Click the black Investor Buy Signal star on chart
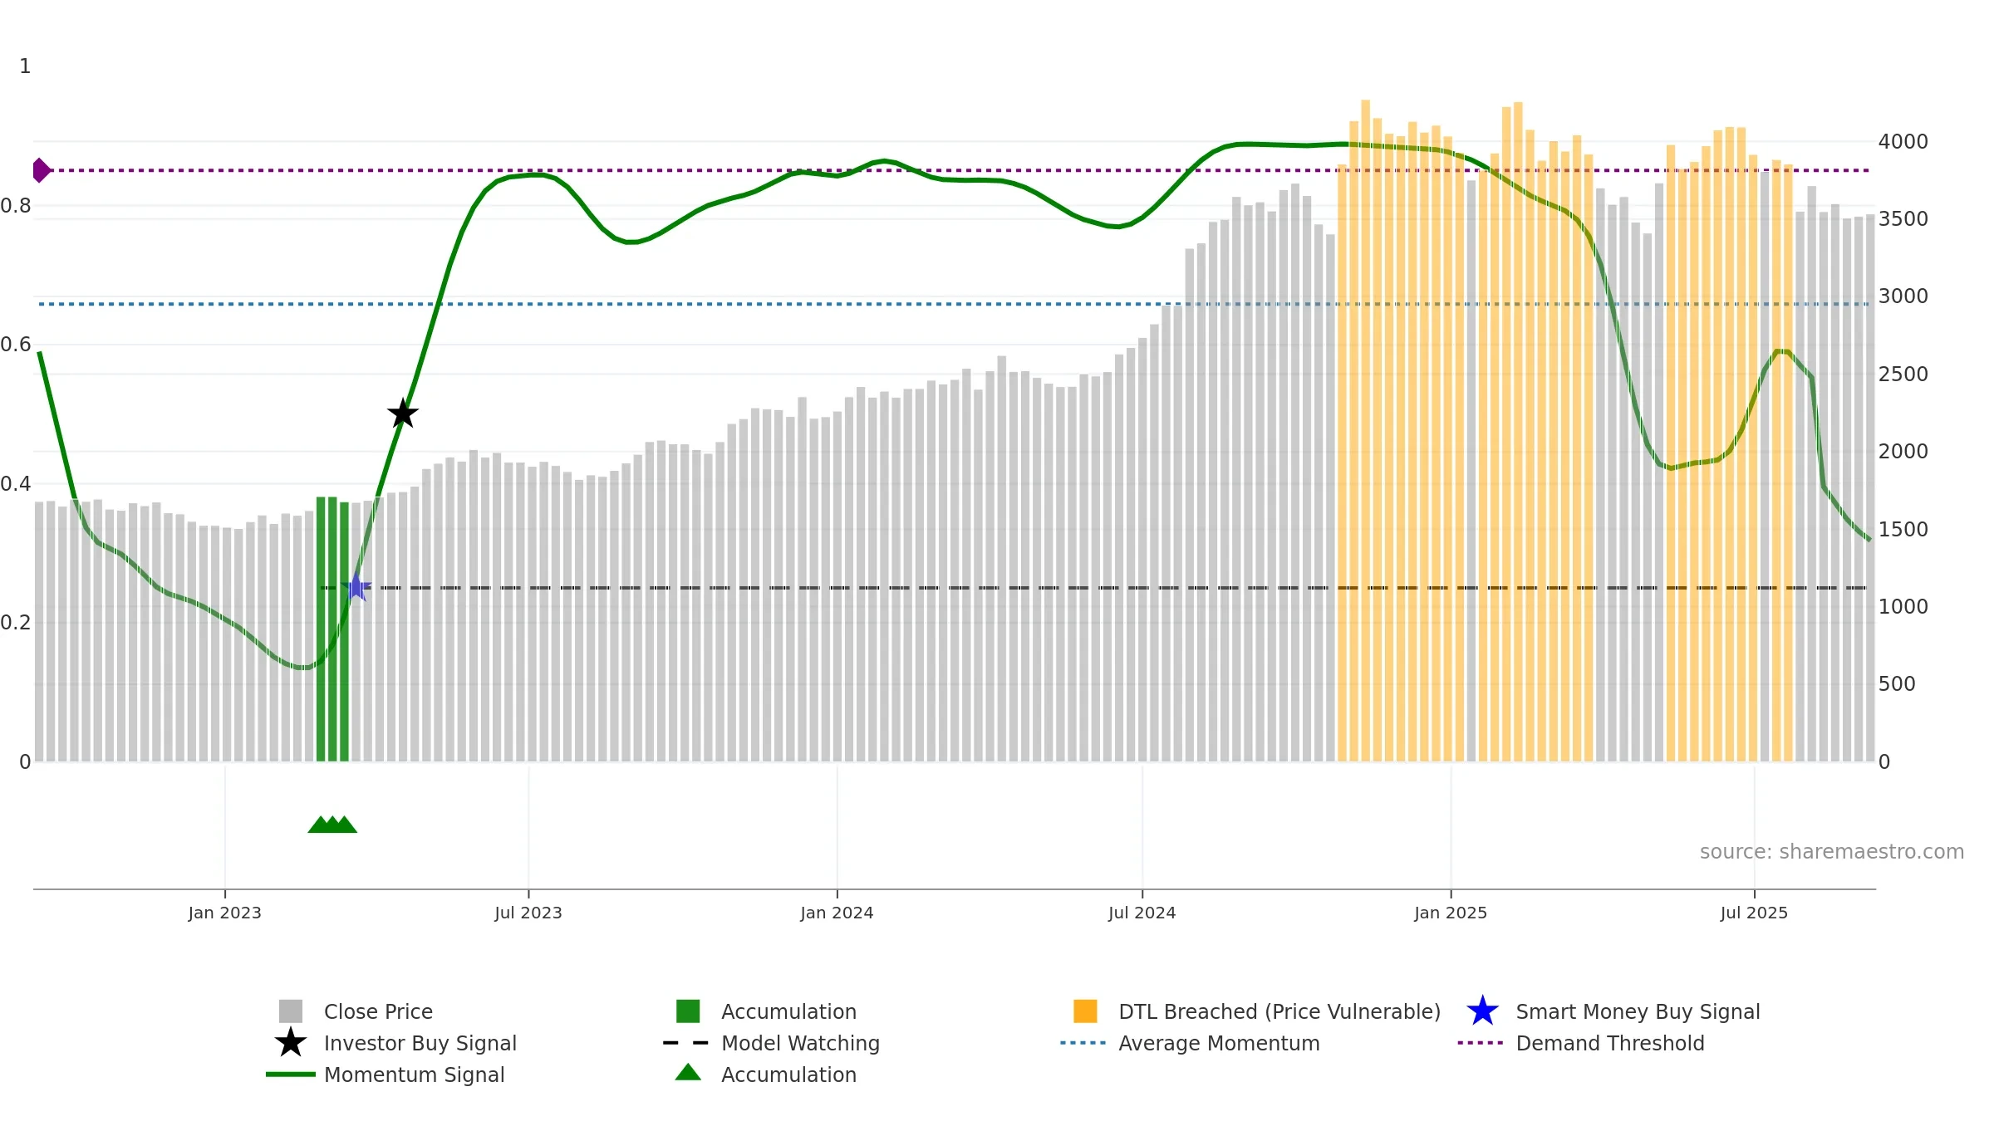 (x=403, y=413)
